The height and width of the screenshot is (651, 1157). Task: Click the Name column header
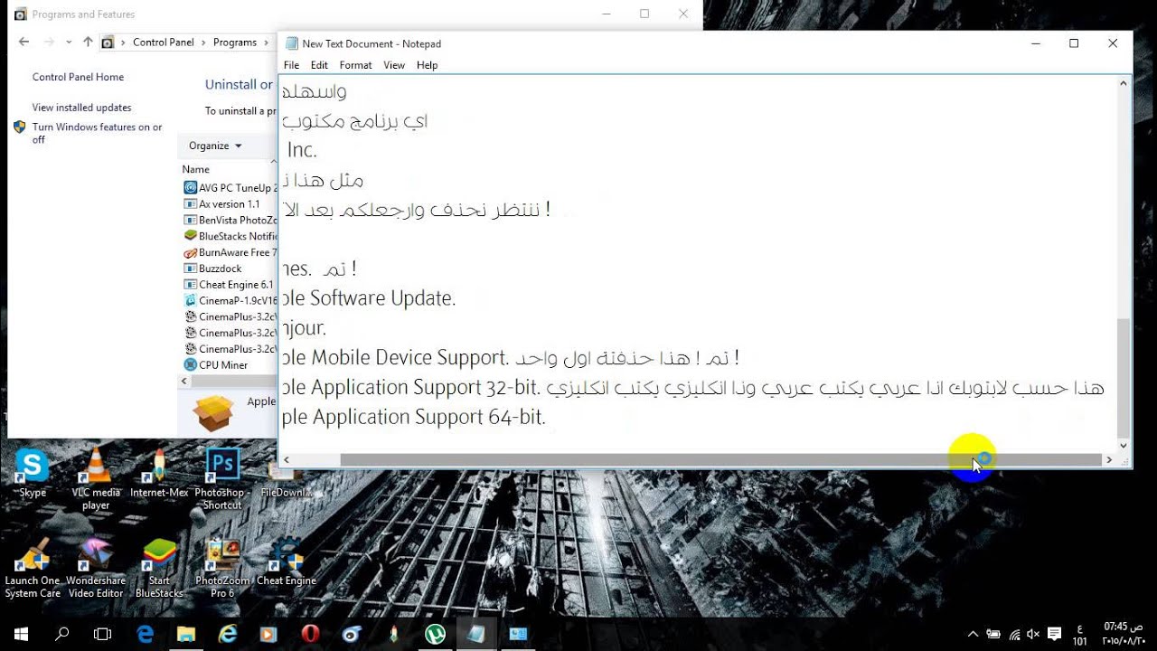[x=195, y=169]
